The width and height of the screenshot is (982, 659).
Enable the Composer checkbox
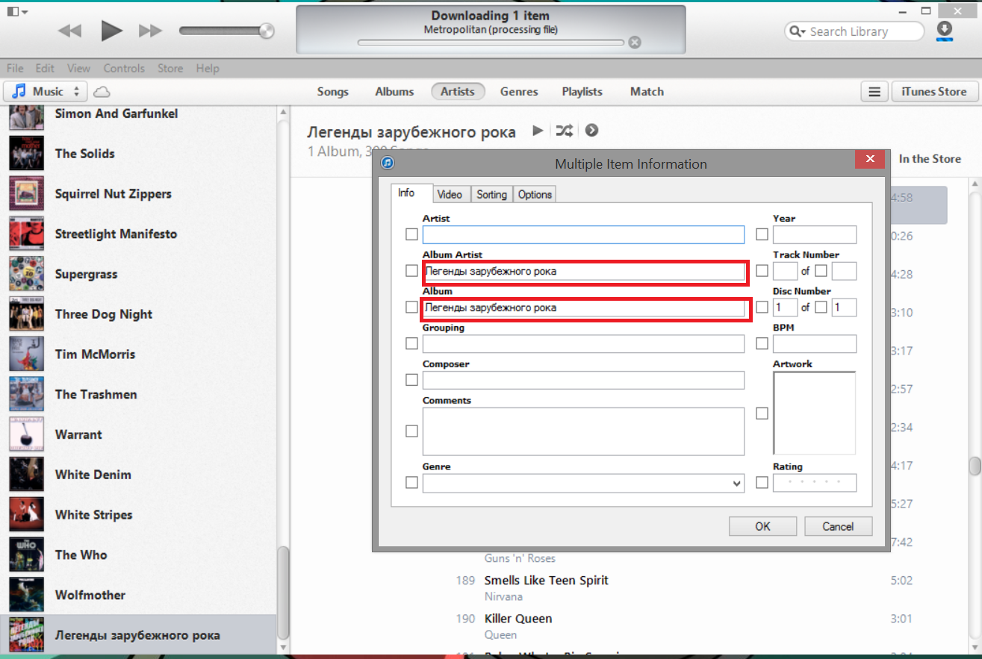411,380
